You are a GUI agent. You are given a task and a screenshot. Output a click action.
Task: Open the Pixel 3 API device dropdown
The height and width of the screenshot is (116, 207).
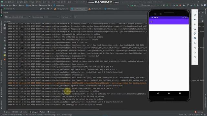click(x=148, y=5)
